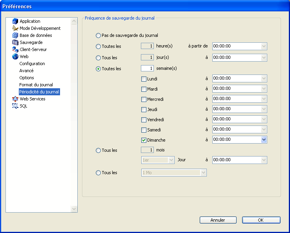Open the Configuration sub-item under Web
This screenshot has width=290, height=233.
pyautogui.click(x=32, y=64)
